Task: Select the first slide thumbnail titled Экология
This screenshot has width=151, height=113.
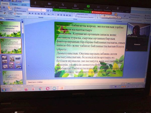Action: click(x=11, y=28)
